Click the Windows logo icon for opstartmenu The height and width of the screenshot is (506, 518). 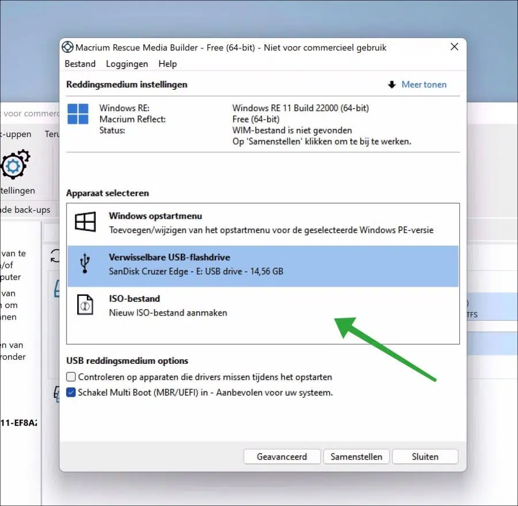pos(85,222)
